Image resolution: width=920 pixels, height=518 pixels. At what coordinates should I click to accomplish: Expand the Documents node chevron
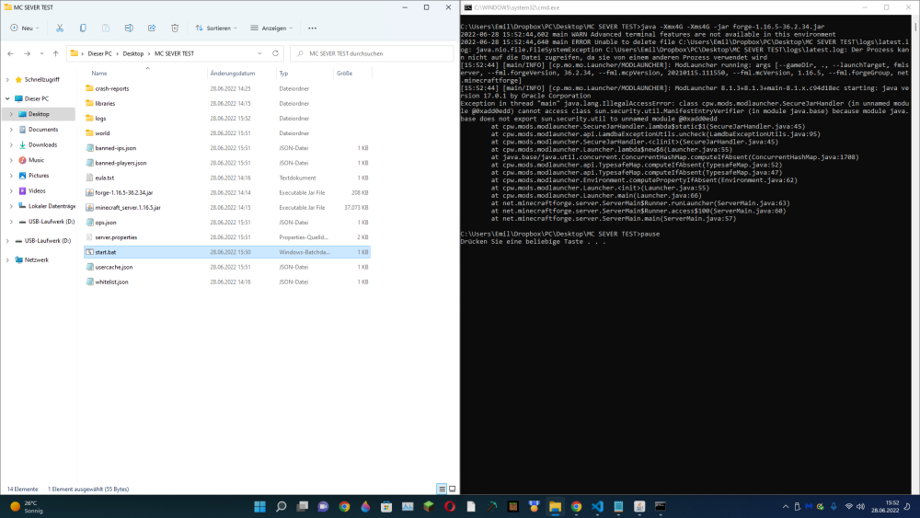pos(11,129)
